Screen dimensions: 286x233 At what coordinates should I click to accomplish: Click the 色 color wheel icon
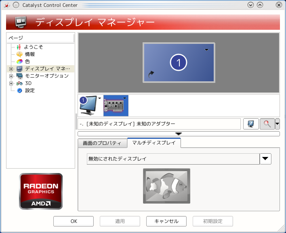(x=19, y=62)
